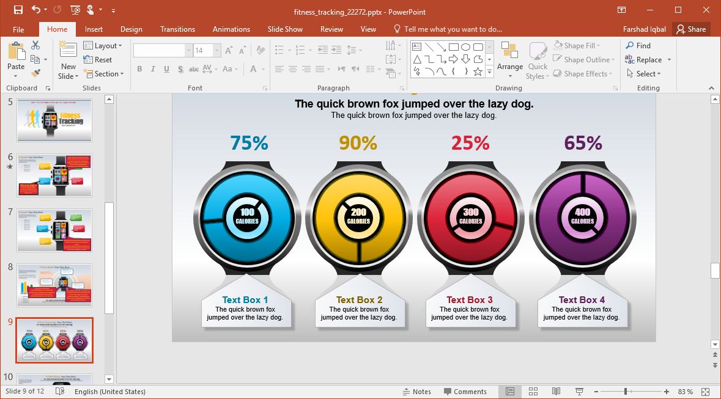Click the Format Painter icon
This screenshot has height=399, width=721.
(35, 73)
